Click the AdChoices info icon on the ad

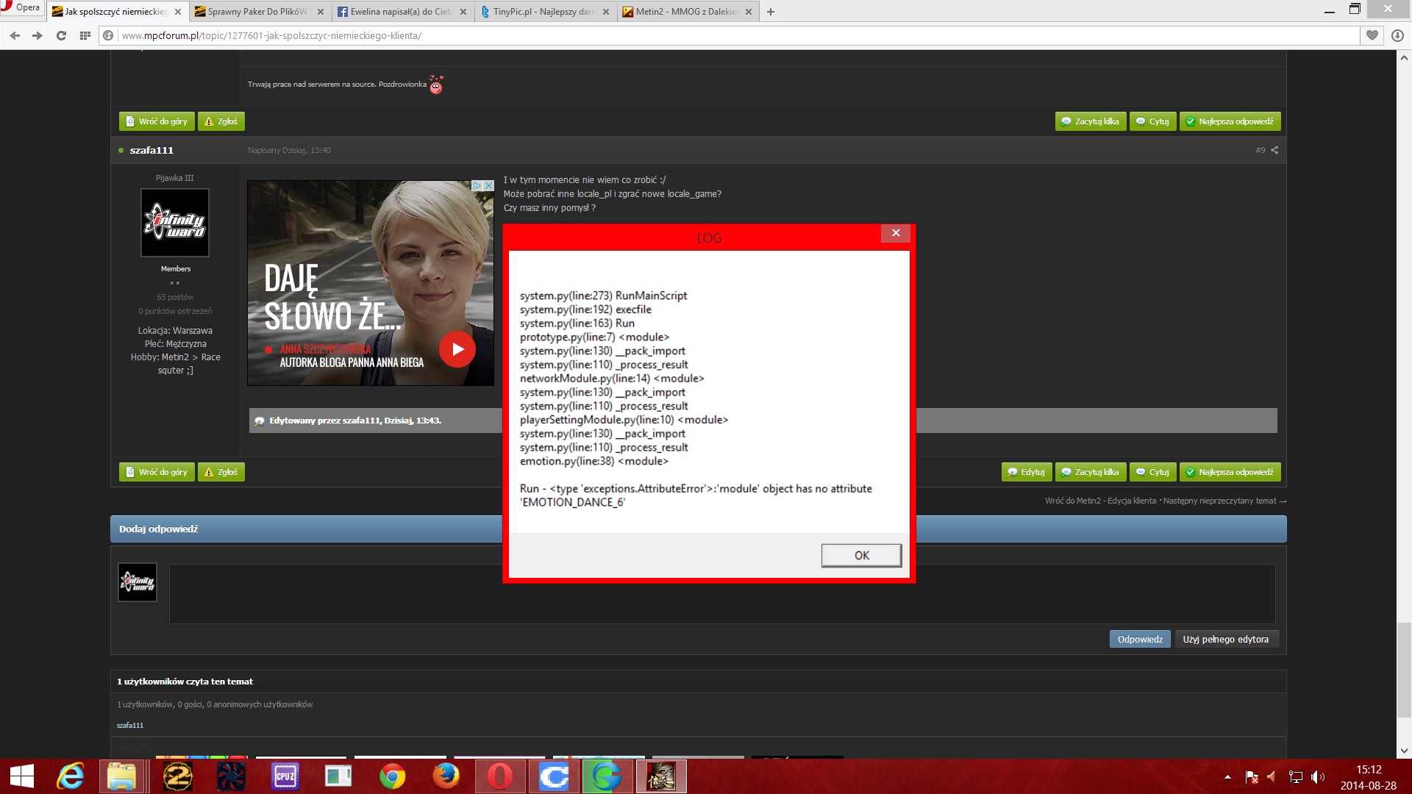coord(477,186)
